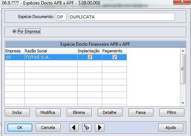The width and height of the screenshot is (191, 136).
Task: Open the Detalhe view
Action: 110,112
